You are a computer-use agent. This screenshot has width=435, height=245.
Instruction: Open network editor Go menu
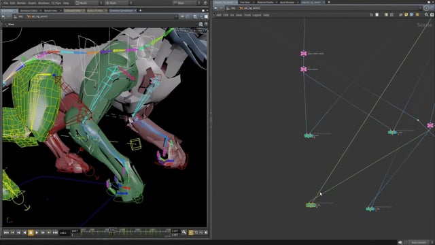pos(232,15)
